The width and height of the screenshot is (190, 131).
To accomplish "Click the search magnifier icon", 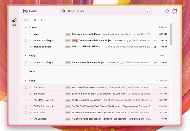I will pos(64,11).
